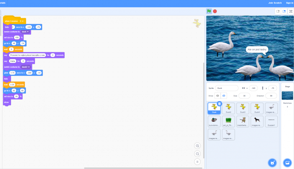Expand the 'duck' costume dropdown

click(x=26, y=32)
